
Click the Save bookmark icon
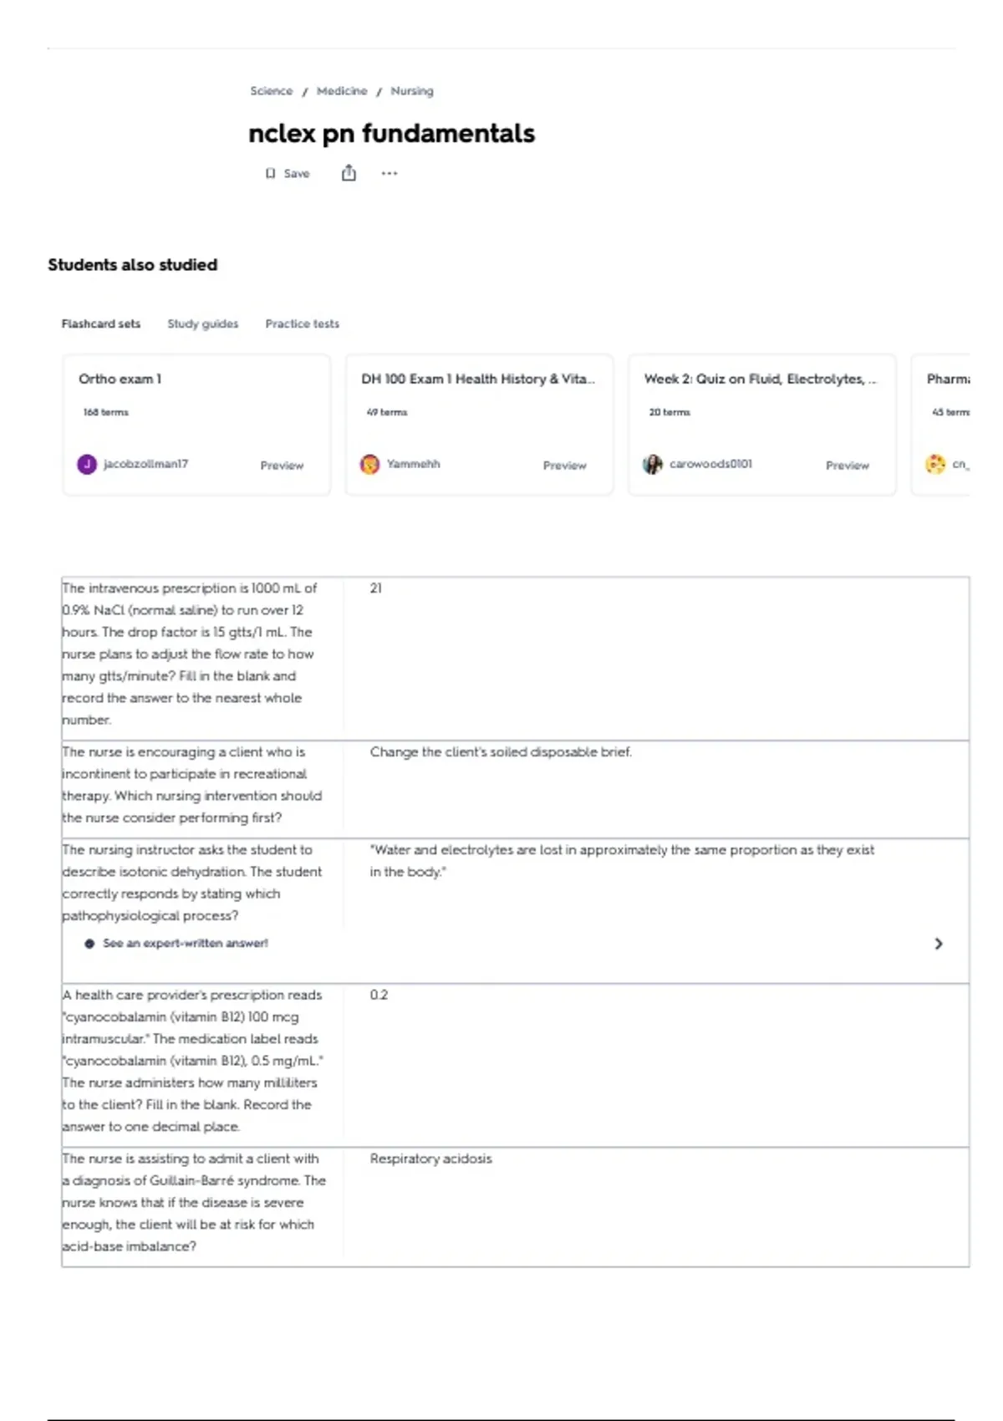pyautogui.click(x=270, y=174)
